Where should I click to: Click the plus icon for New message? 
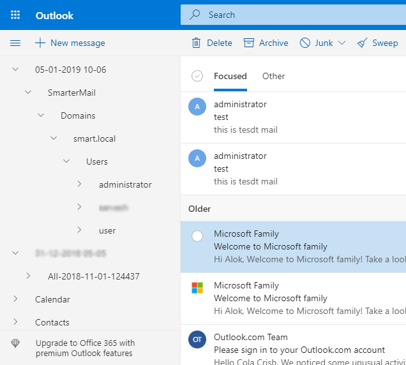[40, 43]
